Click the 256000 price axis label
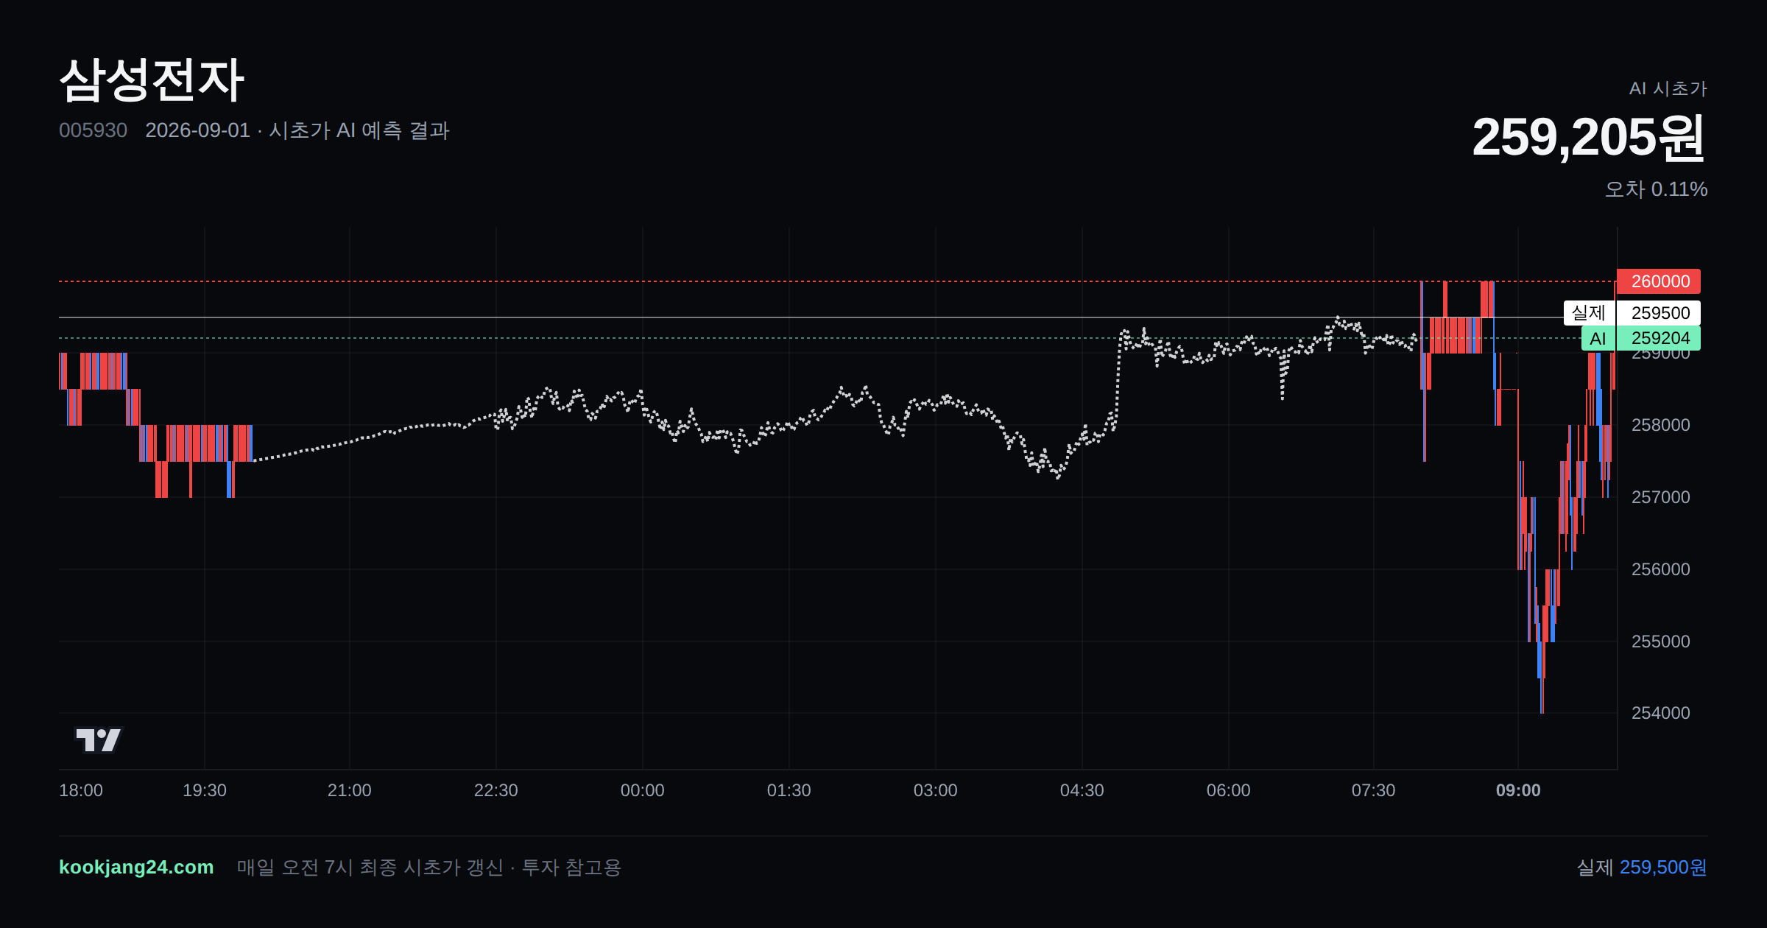The height and width of the screenshot is (928, 1767). pos(1660,569)
